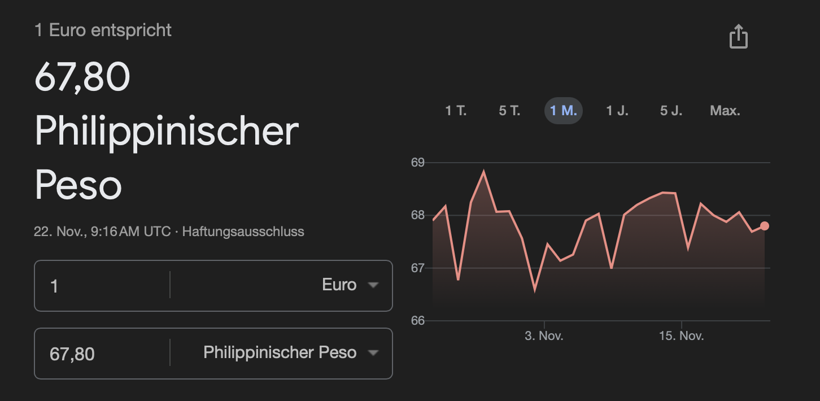Select the 1 M. time range

(x=563, y=111)
